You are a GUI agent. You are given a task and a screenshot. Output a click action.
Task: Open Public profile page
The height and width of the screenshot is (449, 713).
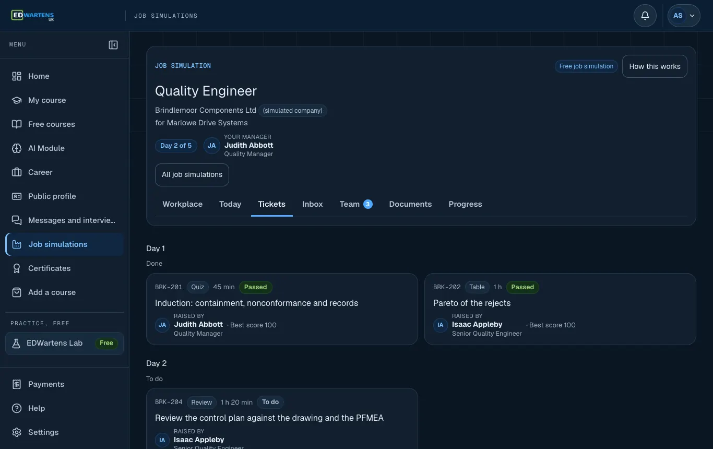click(64, 196)
